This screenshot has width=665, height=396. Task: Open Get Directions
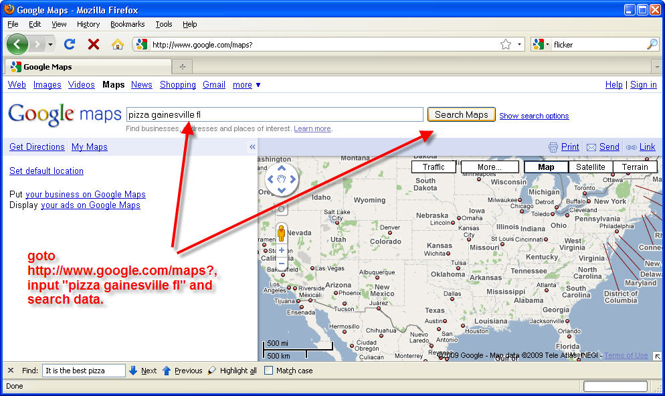(x=37, y=146)
